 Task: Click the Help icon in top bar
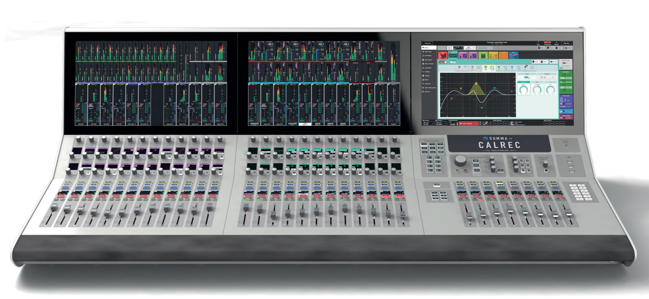click(538, 43)
